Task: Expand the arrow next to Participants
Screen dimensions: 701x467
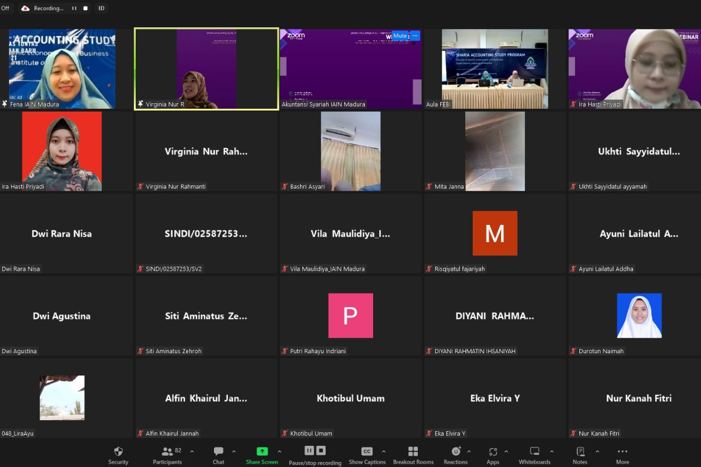Action: [192, 451]
